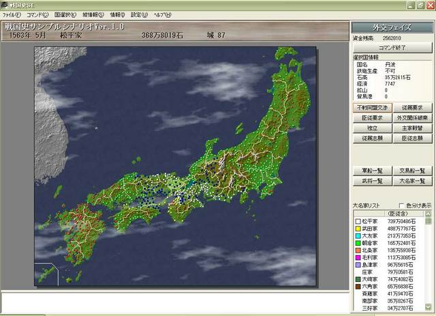
Task: Click the white swatch for 松平家
Action: pyautogui.click(x=358, y=222)
